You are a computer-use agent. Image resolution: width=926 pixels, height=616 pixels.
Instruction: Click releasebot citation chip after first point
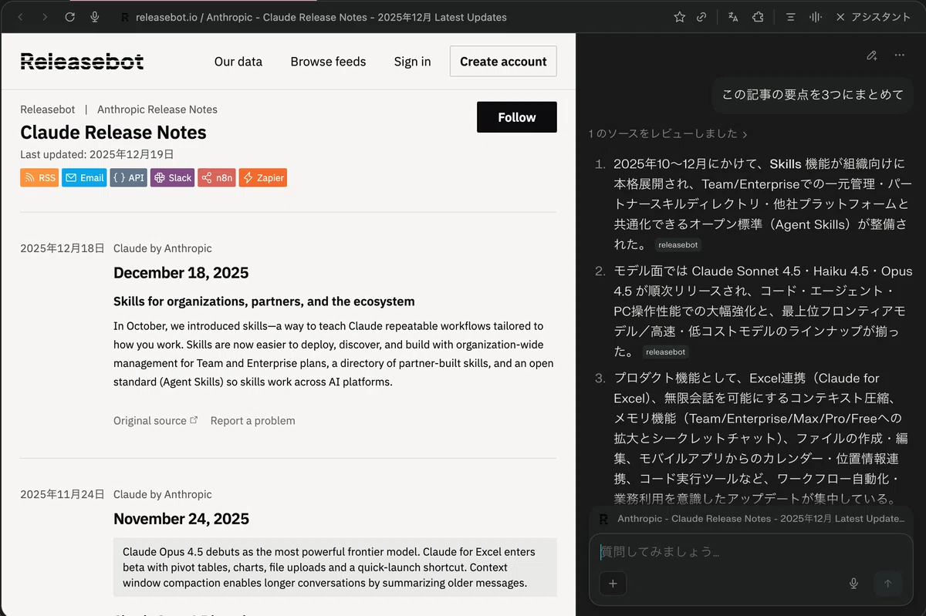pyautogui.click(x=678, y=245)
